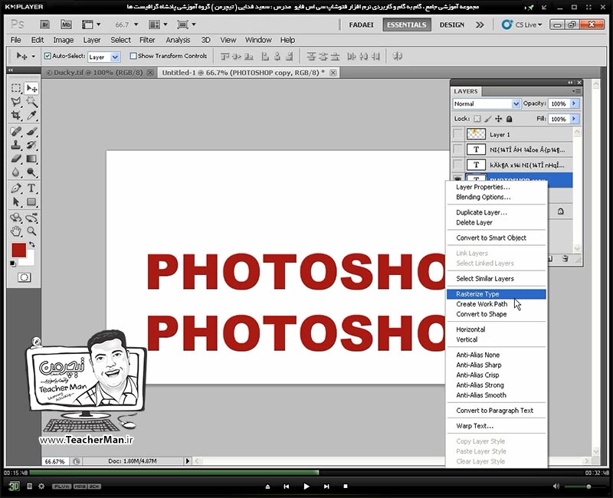
Task: Launch Mini Bridge from Mb icon
Action: tap(66, 25)
